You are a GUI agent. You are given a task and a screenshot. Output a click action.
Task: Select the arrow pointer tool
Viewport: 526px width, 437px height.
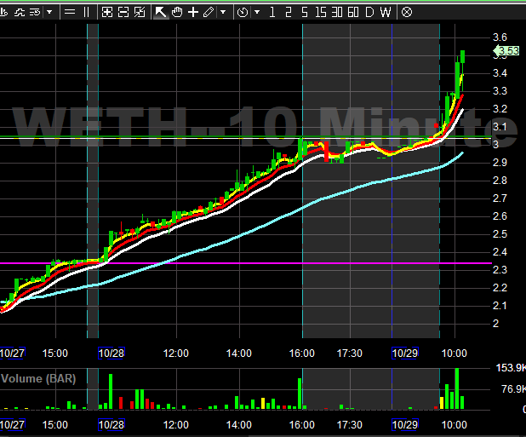(x=161, y=13)
